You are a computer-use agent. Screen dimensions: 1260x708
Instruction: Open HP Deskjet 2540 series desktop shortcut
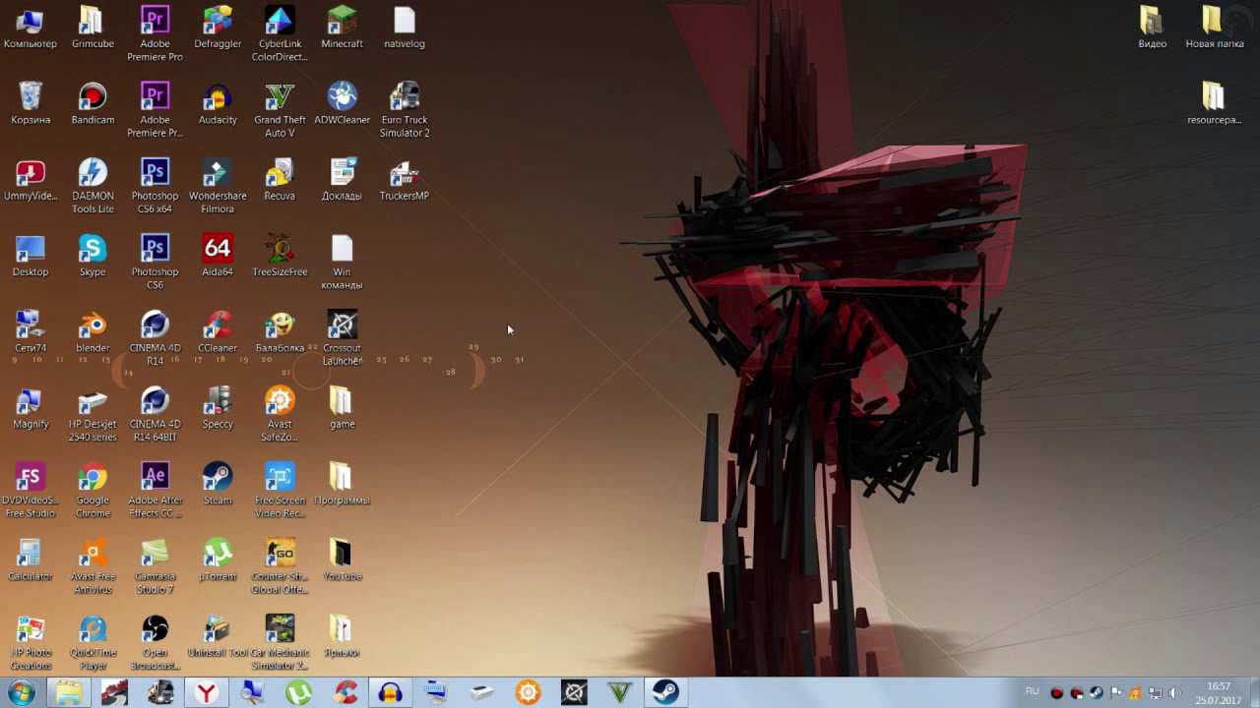point(93,415)
